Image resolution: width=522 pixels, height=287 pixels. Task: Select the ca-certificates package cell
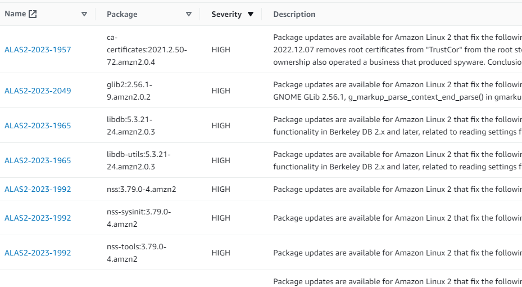click(x=146, y=50)
